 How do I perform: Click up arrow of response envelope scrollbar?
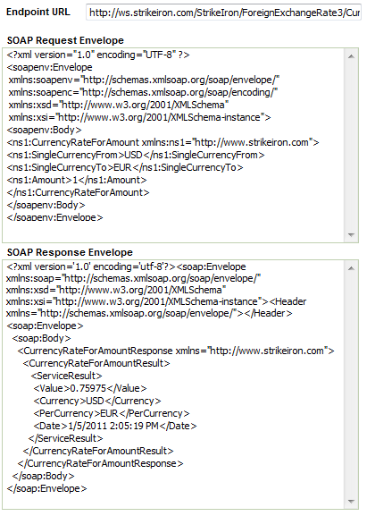351,268
